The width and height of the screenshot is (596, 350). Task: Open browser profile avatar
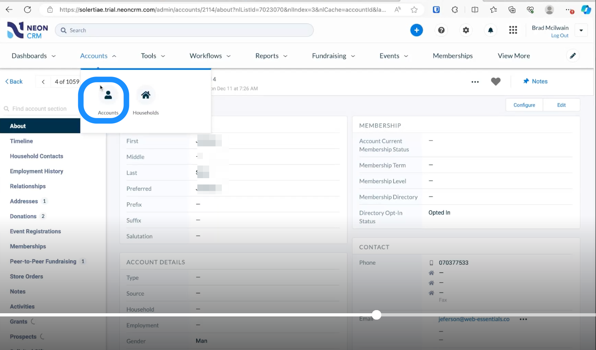point(549,10)
